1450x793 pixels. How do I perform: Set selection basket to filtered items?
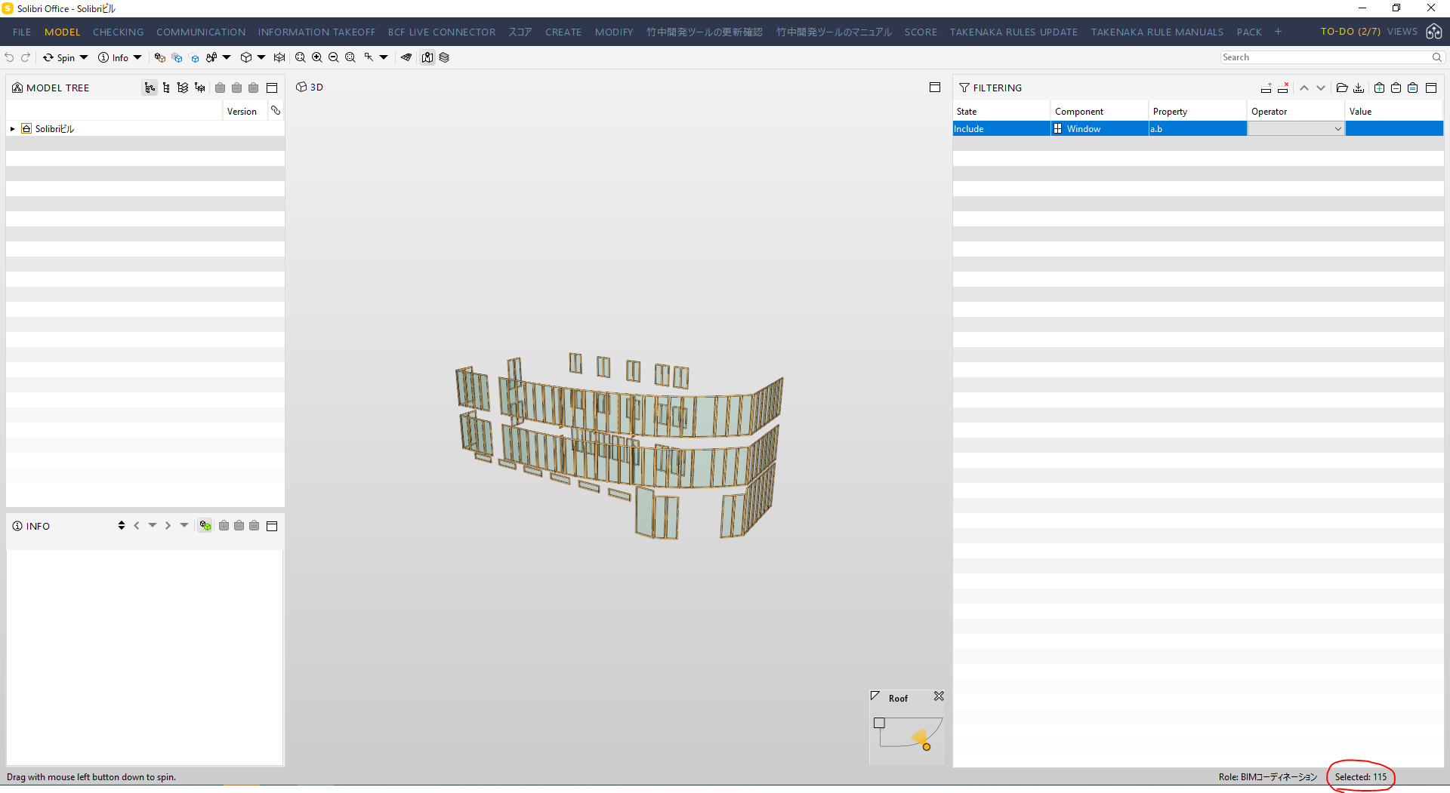pos(1413,88)
